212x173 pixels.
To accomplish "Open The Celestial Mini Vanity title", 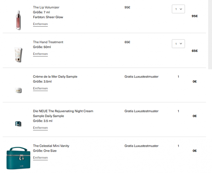I will pos(51,146).
